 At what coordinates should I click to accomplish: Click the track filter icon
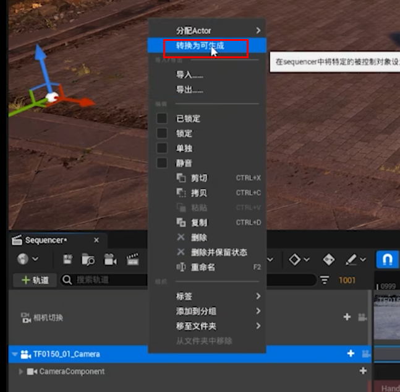[x=325, y=280]
